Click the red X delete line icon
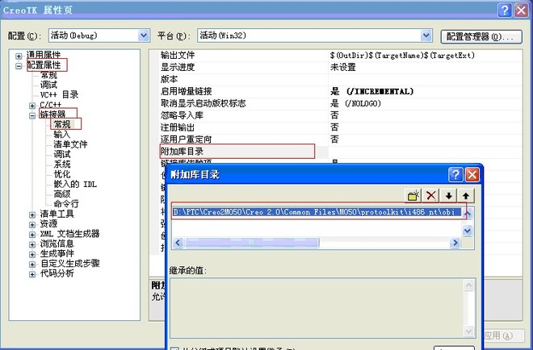 [432, 196]
